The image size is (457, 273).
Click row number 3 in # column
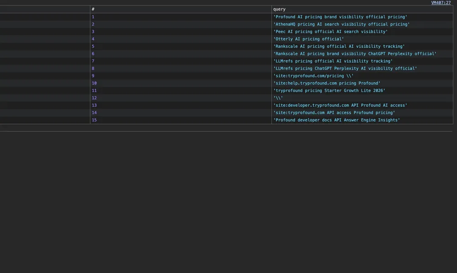pyautogui.click(x=93, y=32)
